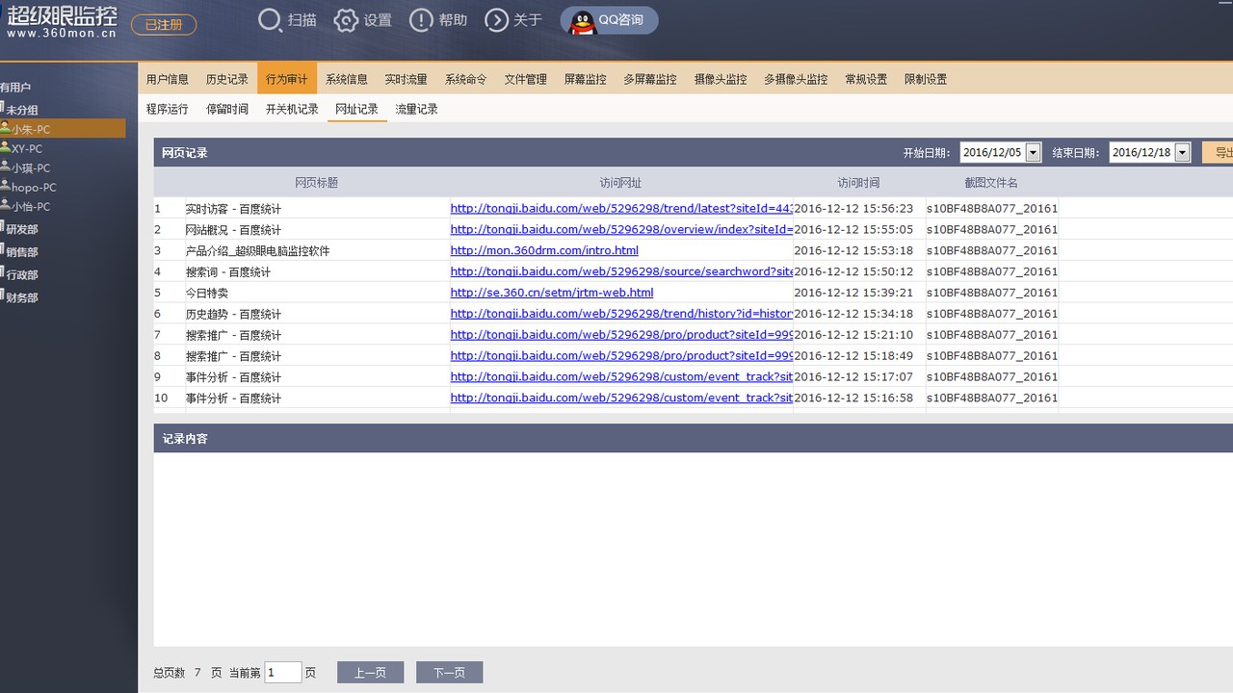Open the QQ咨询 consultation button

point(610,20)
